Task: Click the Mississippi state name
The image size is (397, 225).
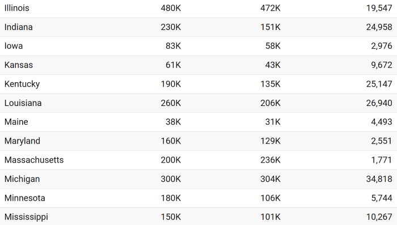Action: pos(26,217)
